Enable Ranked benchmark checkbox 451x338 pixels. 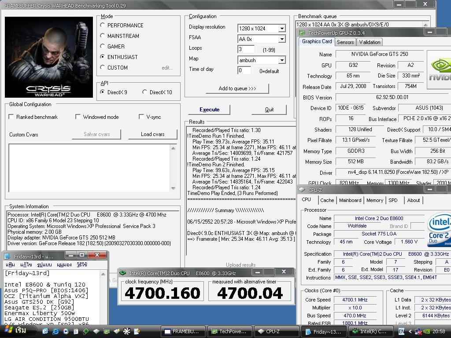tap(11, 117)
